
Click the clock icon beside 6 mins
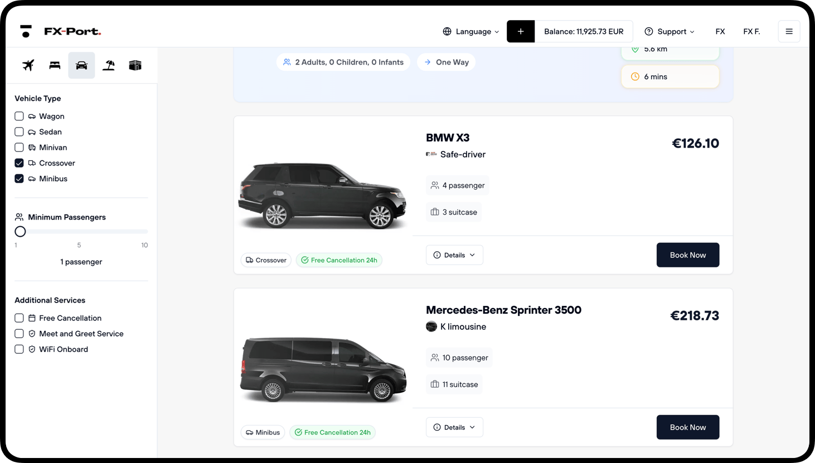click(x=635, y=76)
